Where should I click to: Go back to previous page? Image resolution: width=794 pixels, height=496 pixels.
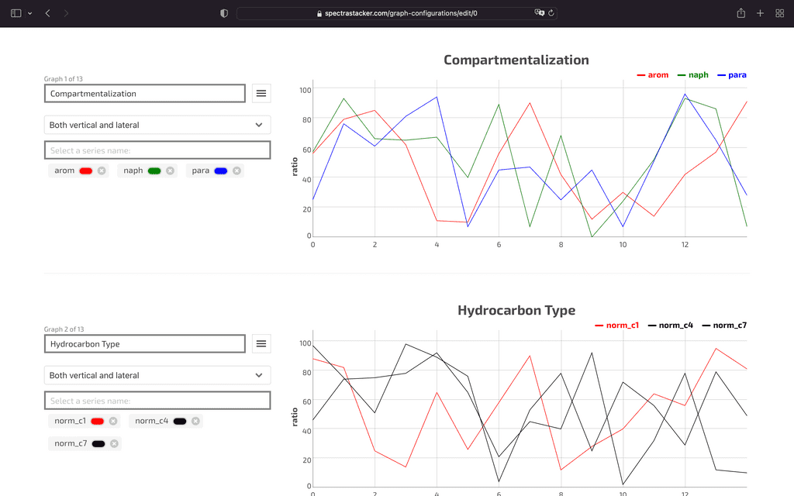click(x=47, y=13)
